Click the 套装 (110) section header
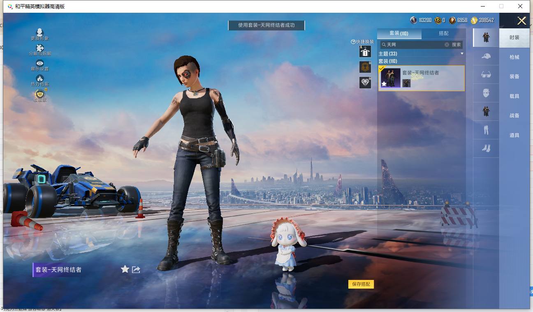 coord(388,61)
